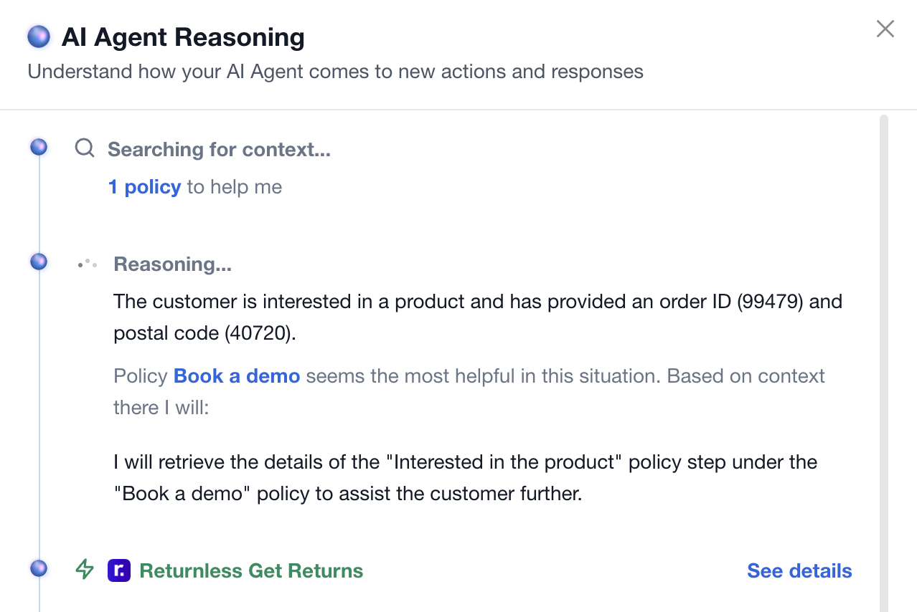Click the subtitle under AI Agent Reasoning
917x612 pixels.
[335, 72]
